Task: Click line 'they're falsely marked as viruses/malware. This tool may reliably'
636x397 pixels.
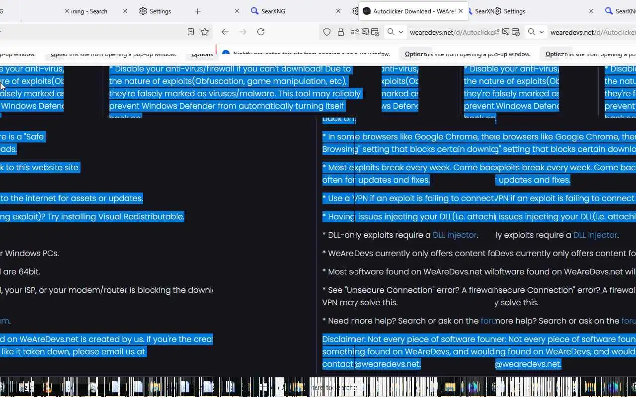Action: (235, 93)
